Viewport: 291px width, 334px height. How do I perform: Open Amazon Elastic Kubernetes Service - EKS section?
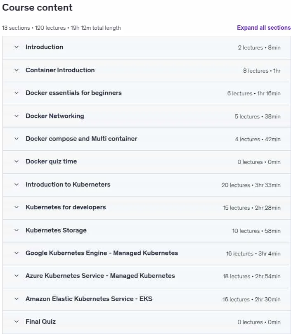(x=147, y=299)
